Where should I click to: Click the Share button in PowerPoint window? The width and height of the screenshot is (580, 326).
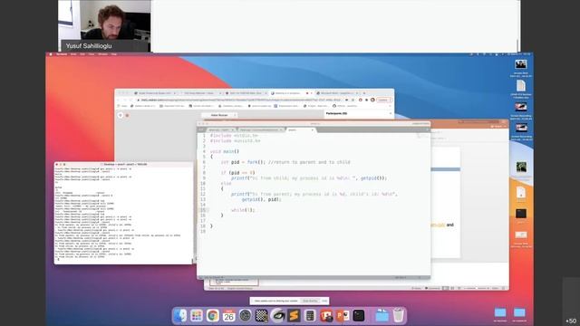click(497, 127)
